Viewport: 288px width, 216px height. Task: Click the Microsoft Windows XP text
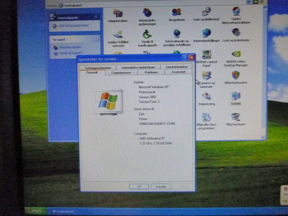[154, 87]
